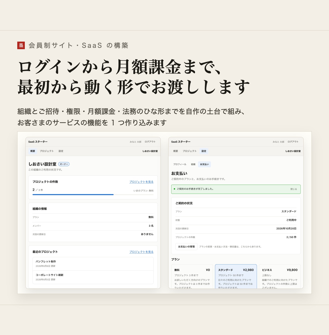Click the 2026年10月20日 renewal date
This screenshot has width=329, height=335.
286,229
